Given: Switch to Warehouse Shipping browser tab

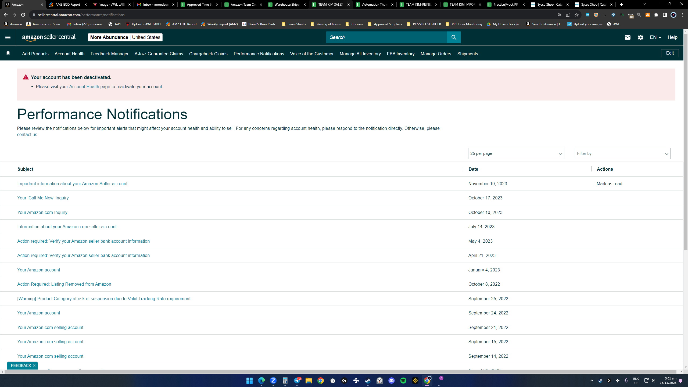Looking at the screenshot, I should pos(287,5).
